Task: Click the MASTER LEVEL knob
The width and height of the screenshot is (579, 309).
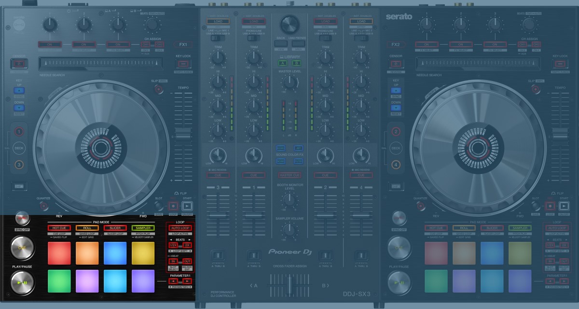Action: (x=289, y=82)
